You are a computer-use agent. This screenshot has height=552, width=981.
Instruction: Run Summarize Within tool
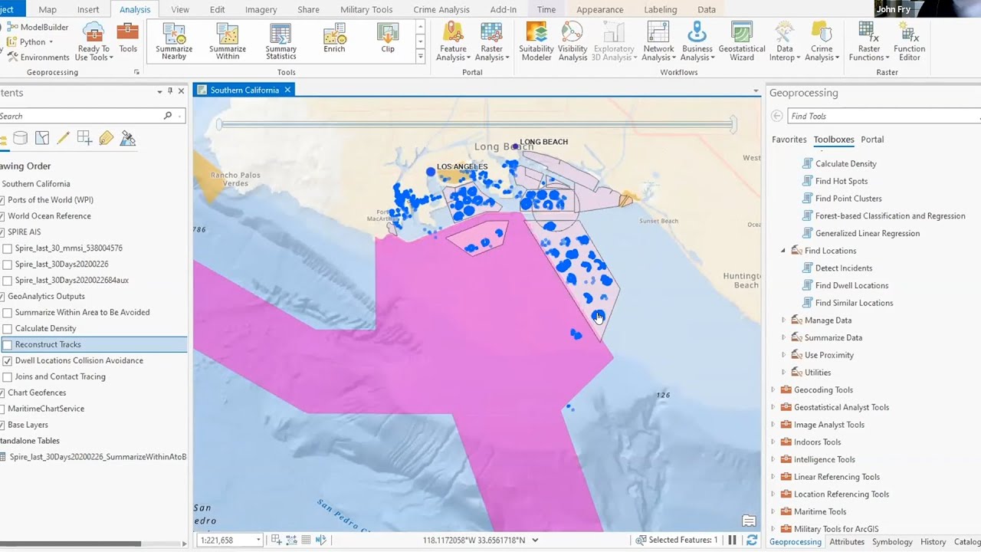point(228,41)
